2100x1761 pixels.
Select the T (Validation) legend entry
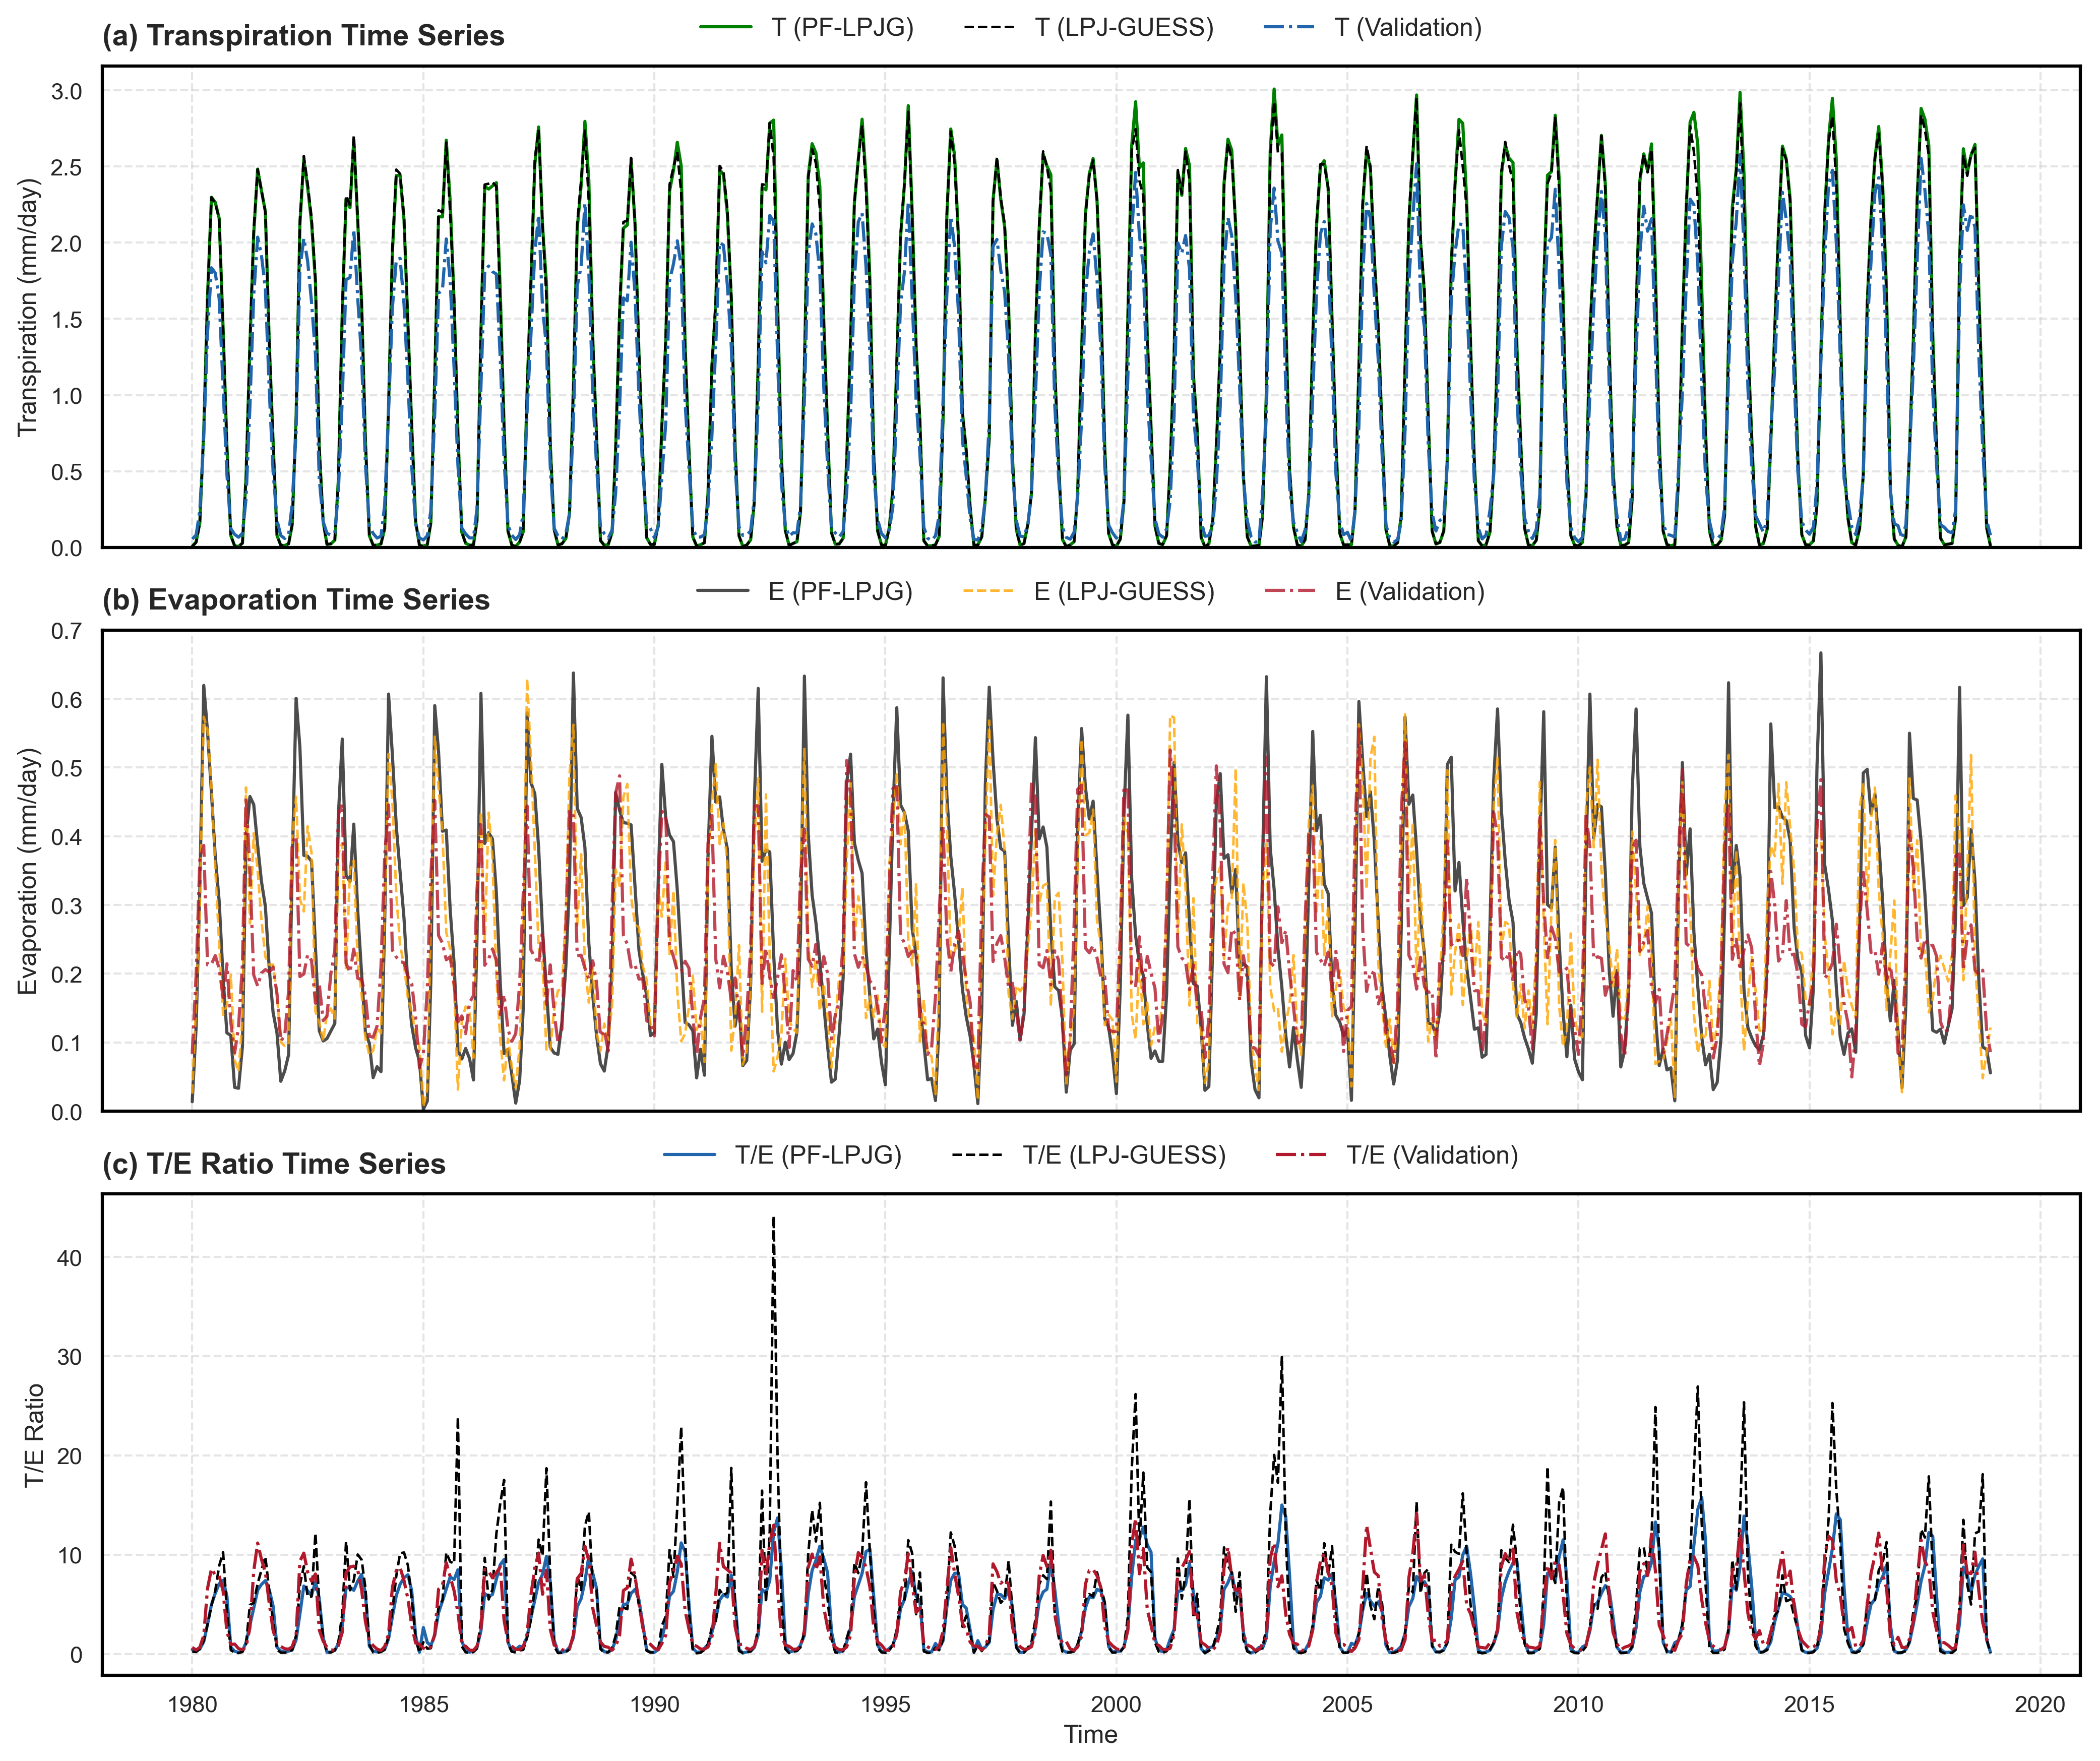click(x=1407, y=28)
